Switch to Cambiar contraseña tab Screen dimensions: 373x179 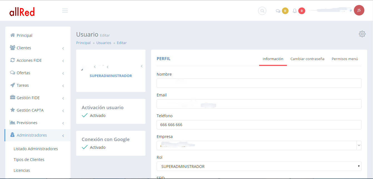[x=307, y=59]
